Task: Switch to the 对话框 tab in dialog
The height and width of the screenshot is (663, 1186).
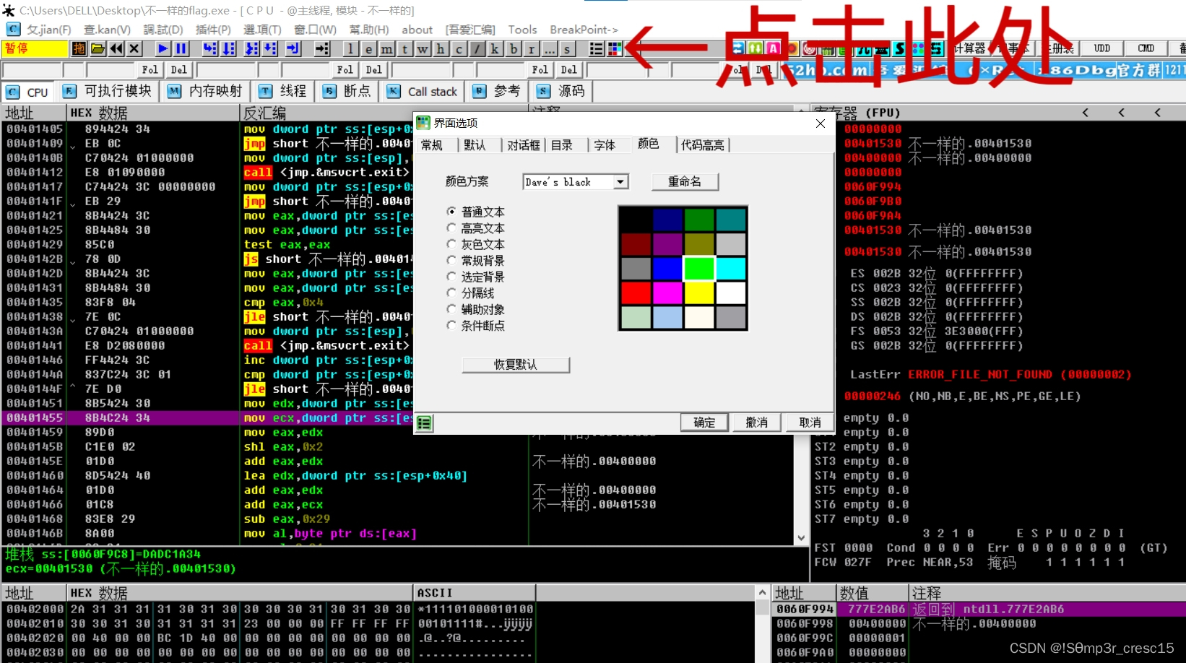Action: click(523, 145)
